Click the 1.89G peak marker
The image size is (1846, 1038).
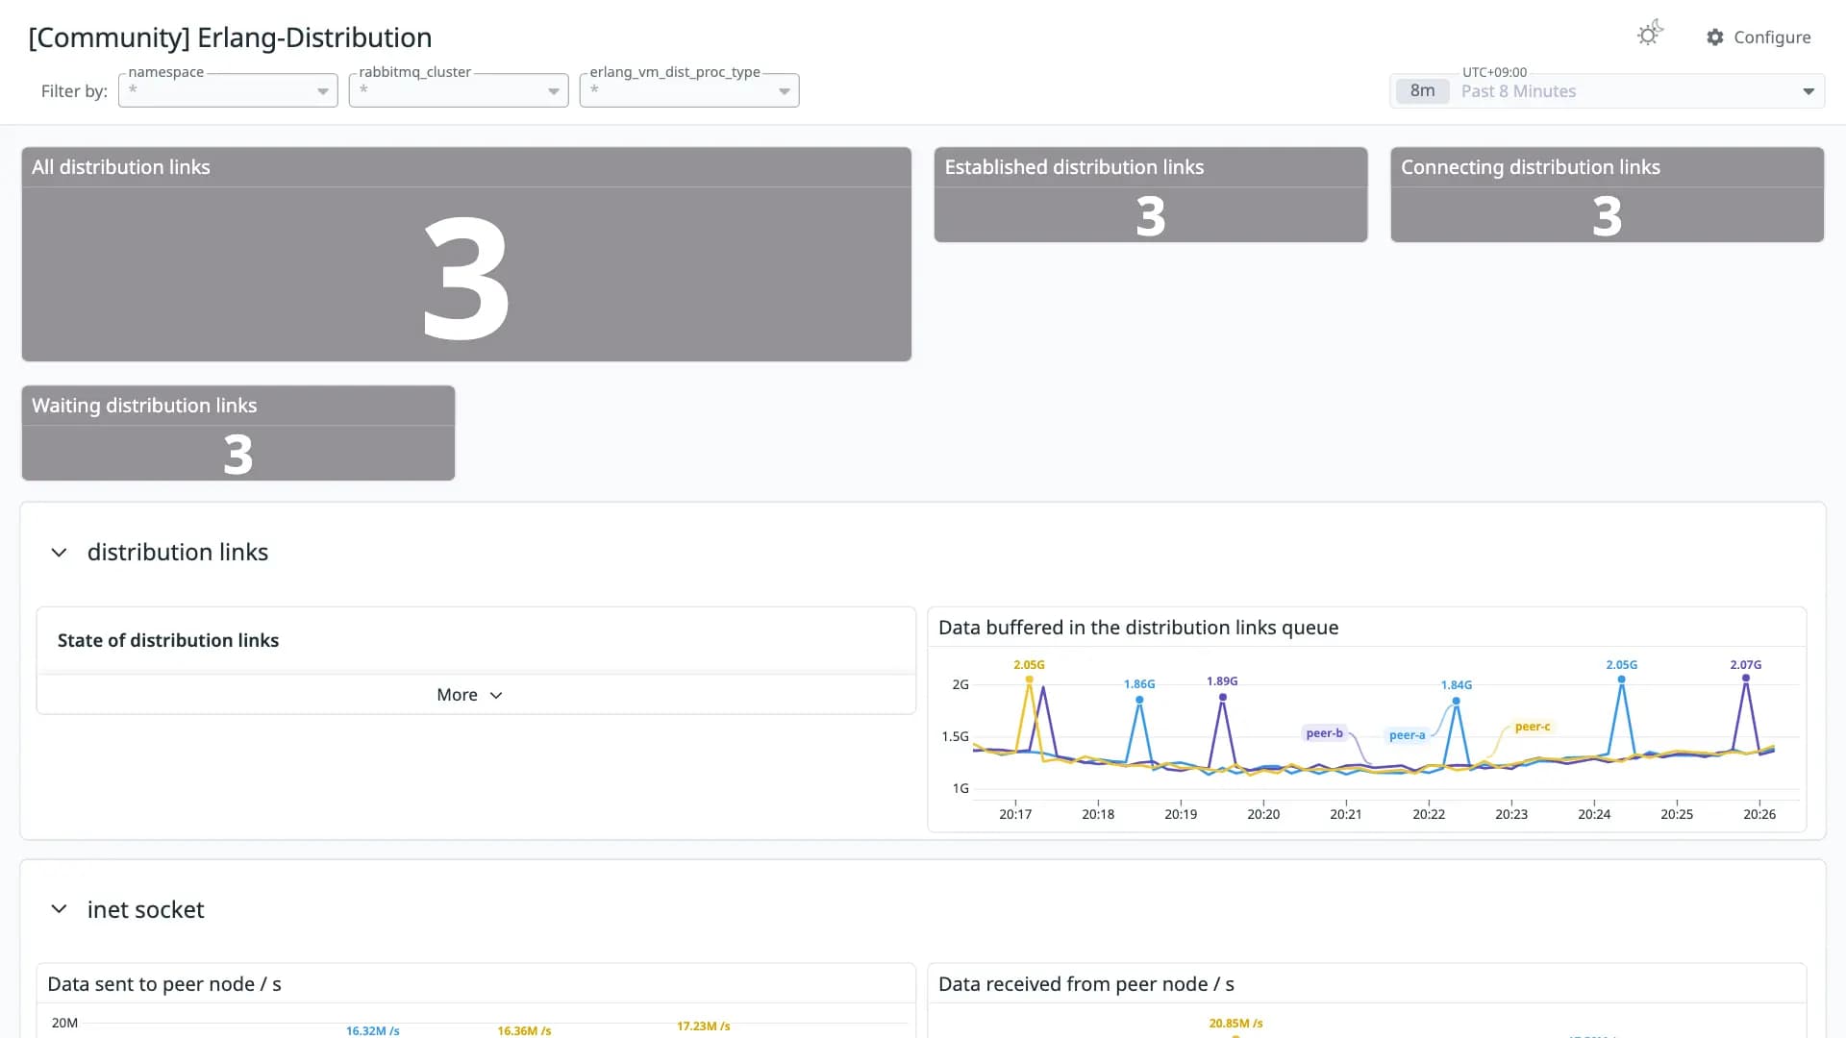click(1222, 697)
